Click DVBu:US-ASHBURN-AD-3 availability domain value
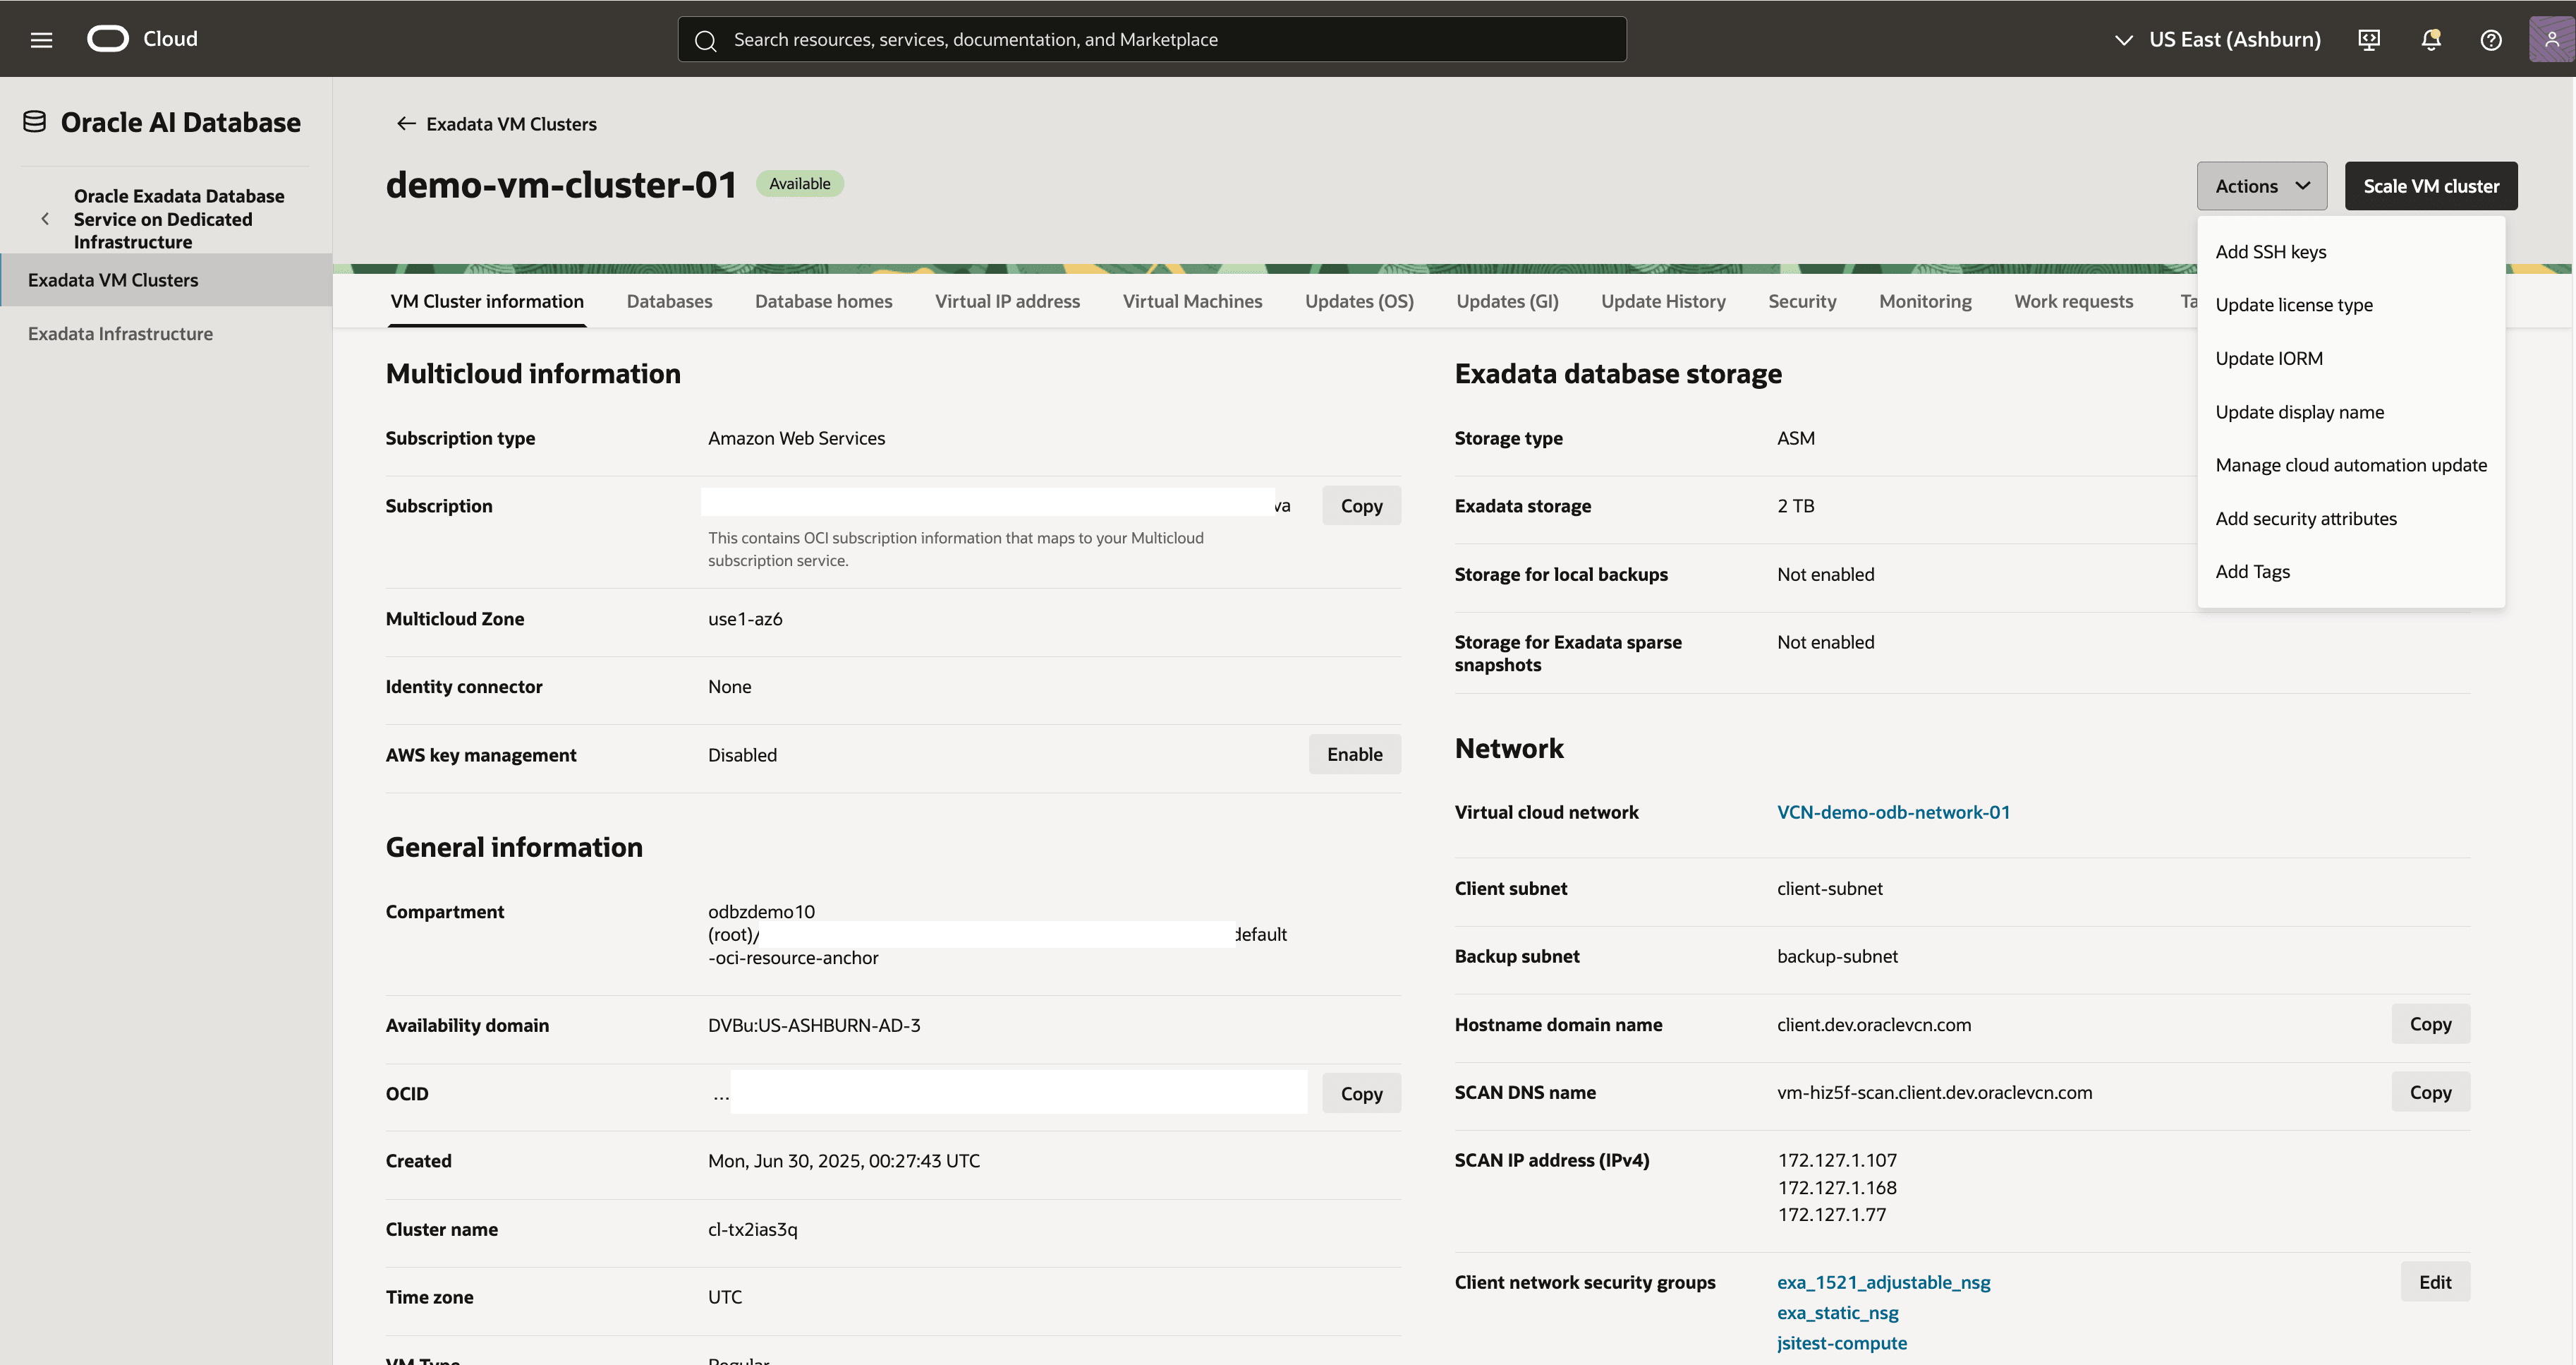 814,1025
